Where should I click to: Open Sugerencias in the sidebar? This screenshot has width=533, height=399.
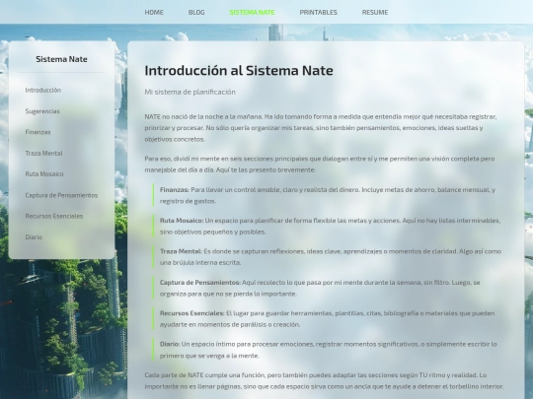click(42, 111)
